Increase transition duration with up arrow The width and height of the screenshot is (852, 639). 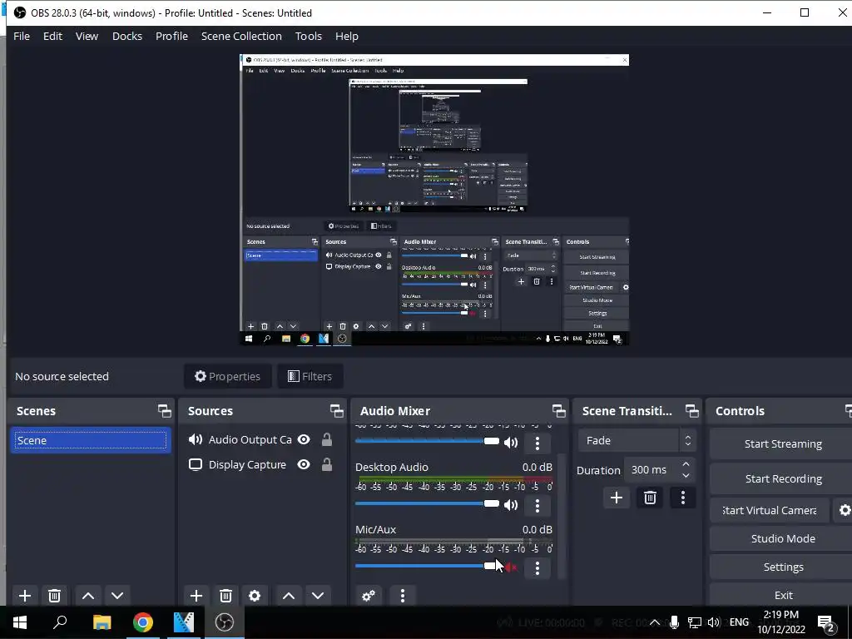[x=686, y=464]
